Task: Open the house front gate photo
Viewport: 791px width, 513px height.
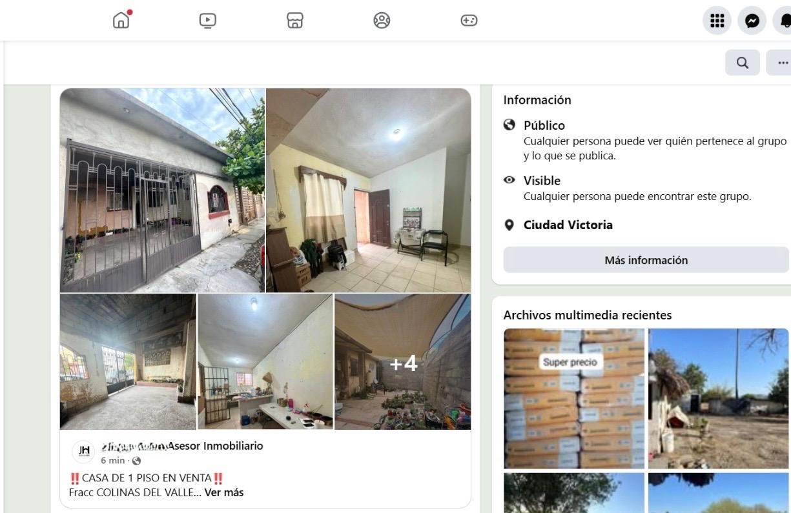Action: click(x=162, y=190)
